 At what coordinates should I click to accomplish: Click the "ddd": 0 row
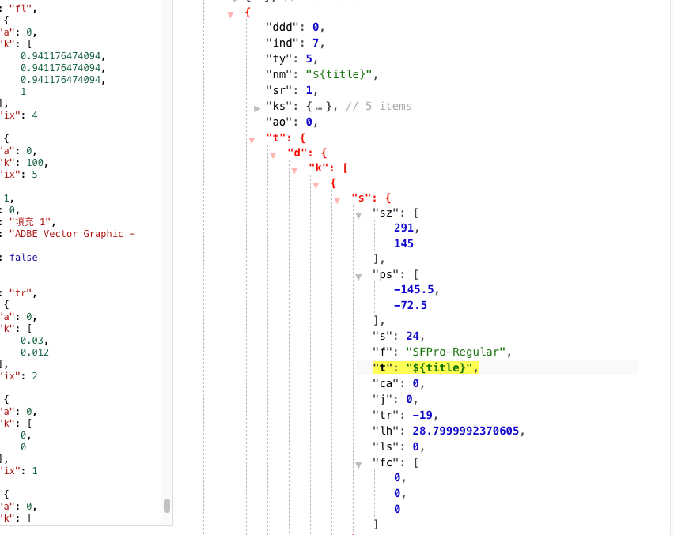(295, 27)
